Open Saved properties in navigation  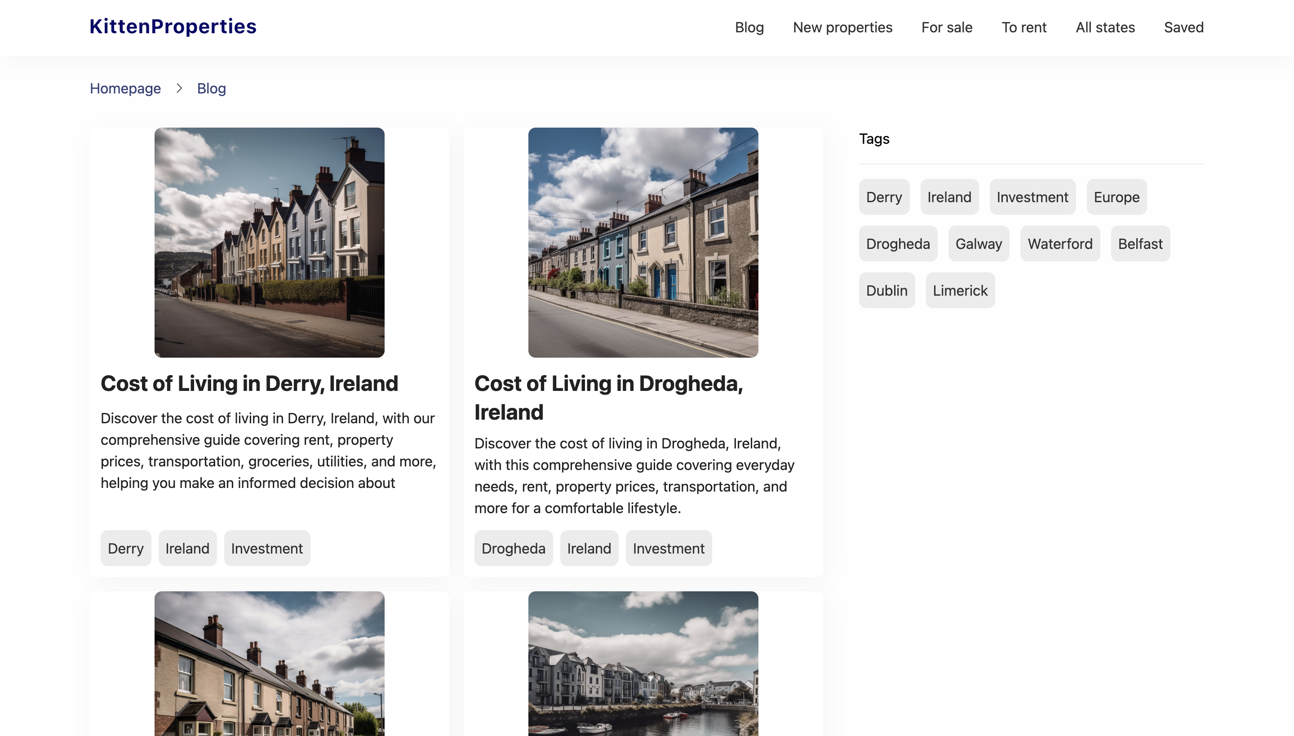coord(1184,27)
